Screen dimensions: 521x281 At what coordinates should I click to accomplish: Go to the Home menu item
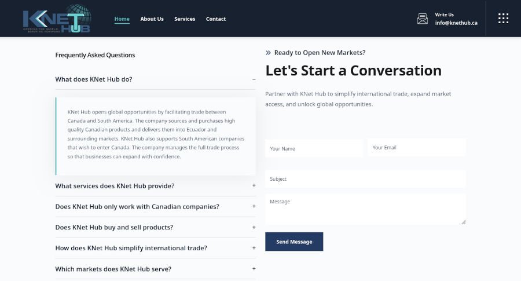point(122,19)
